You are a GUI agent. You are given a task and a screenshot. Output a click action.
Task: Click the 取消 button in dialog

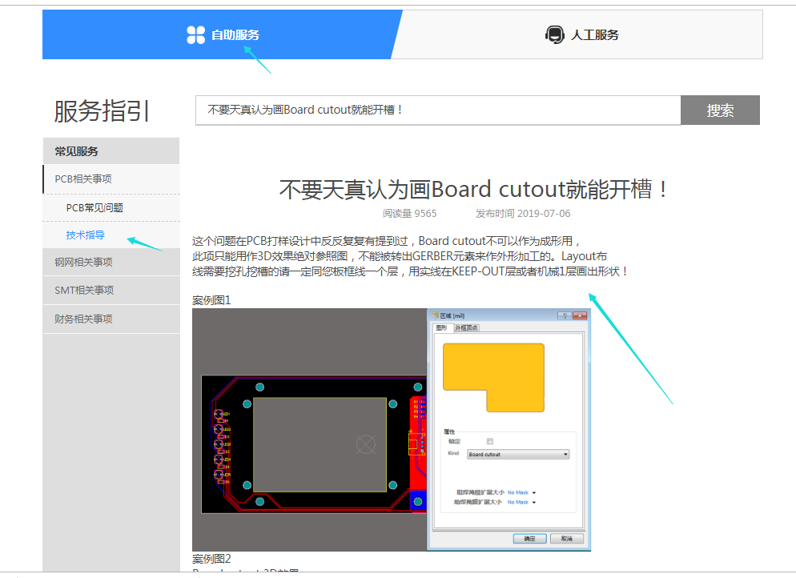(x=567, y=539)
